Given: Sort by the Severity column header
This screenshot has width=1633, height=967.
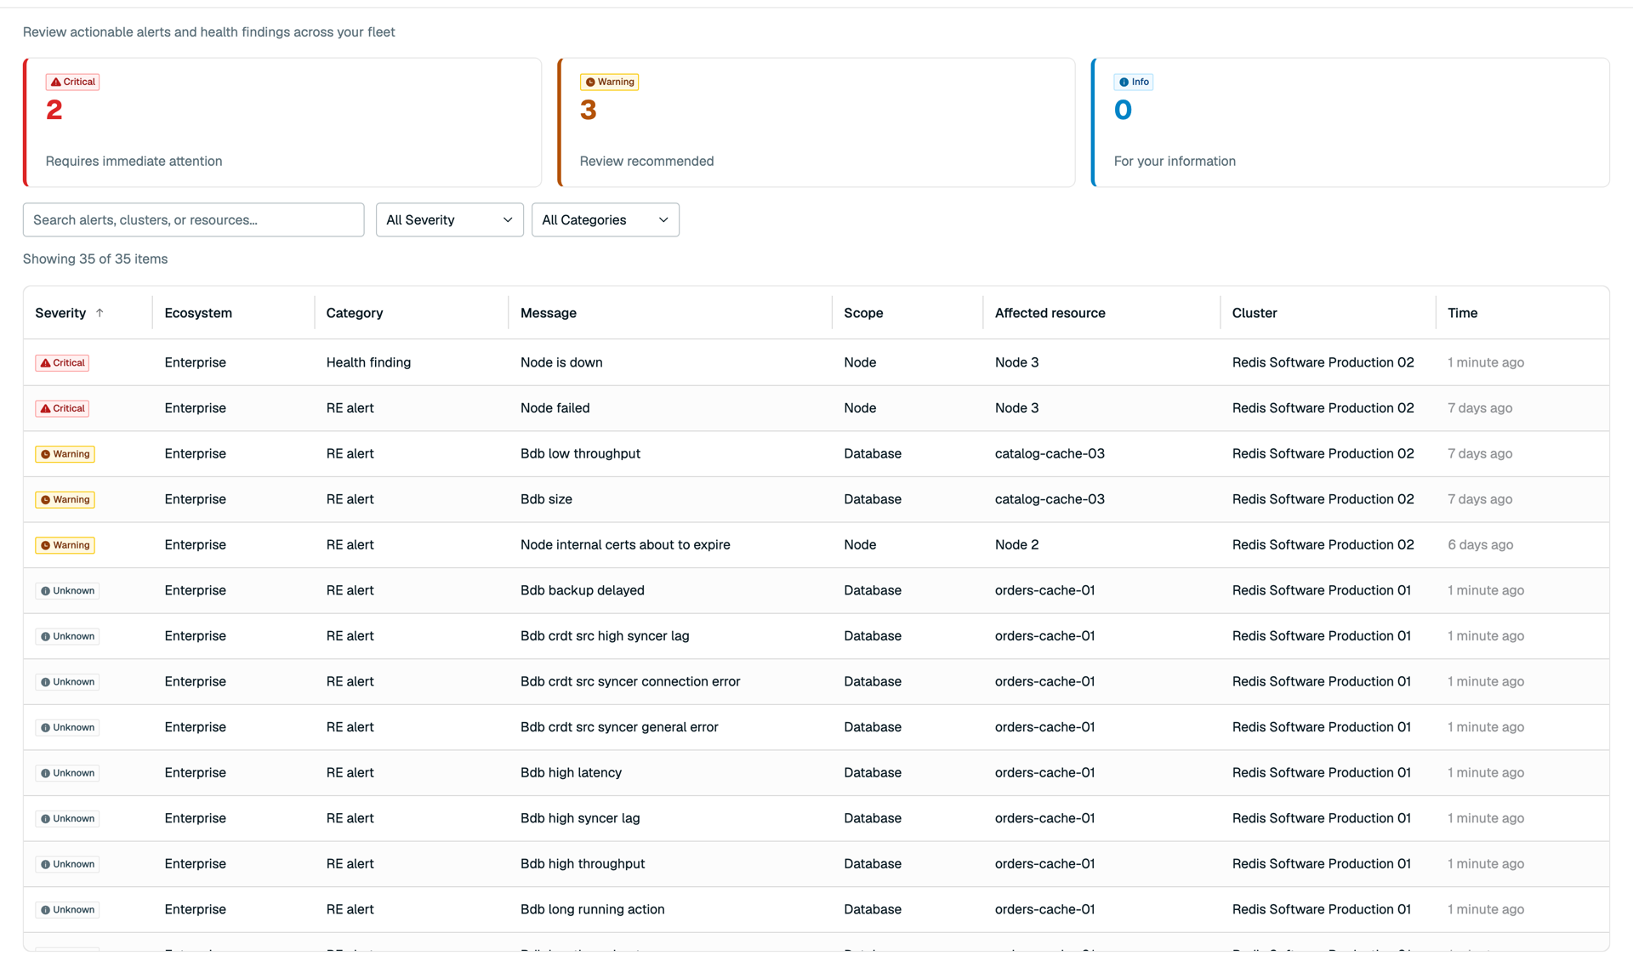Looking at the screenshot, I should point(60,313).
